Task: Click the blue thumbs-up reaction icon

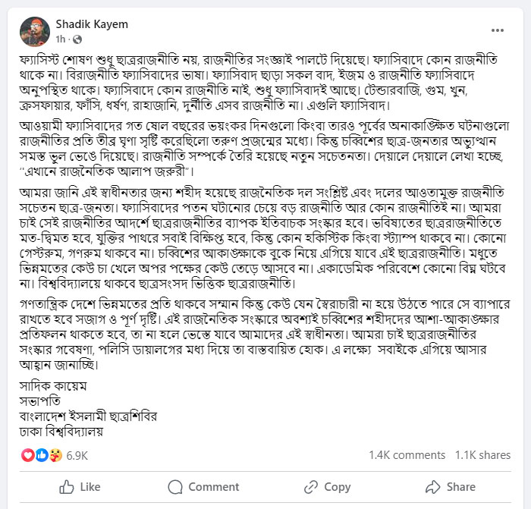Action: tap(42, 455)
